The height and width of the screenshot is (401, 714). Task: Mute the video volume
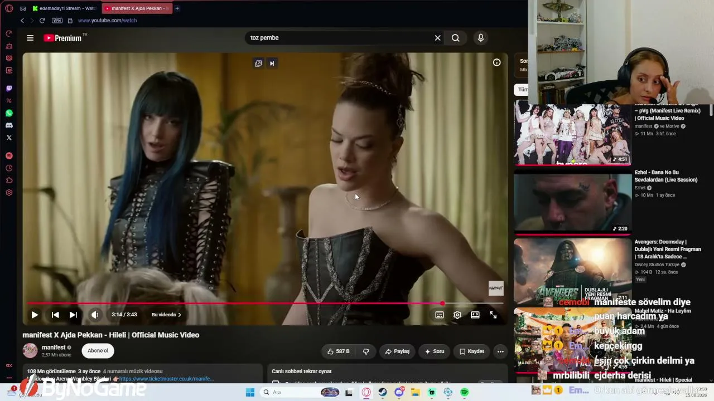pos(95,315)
